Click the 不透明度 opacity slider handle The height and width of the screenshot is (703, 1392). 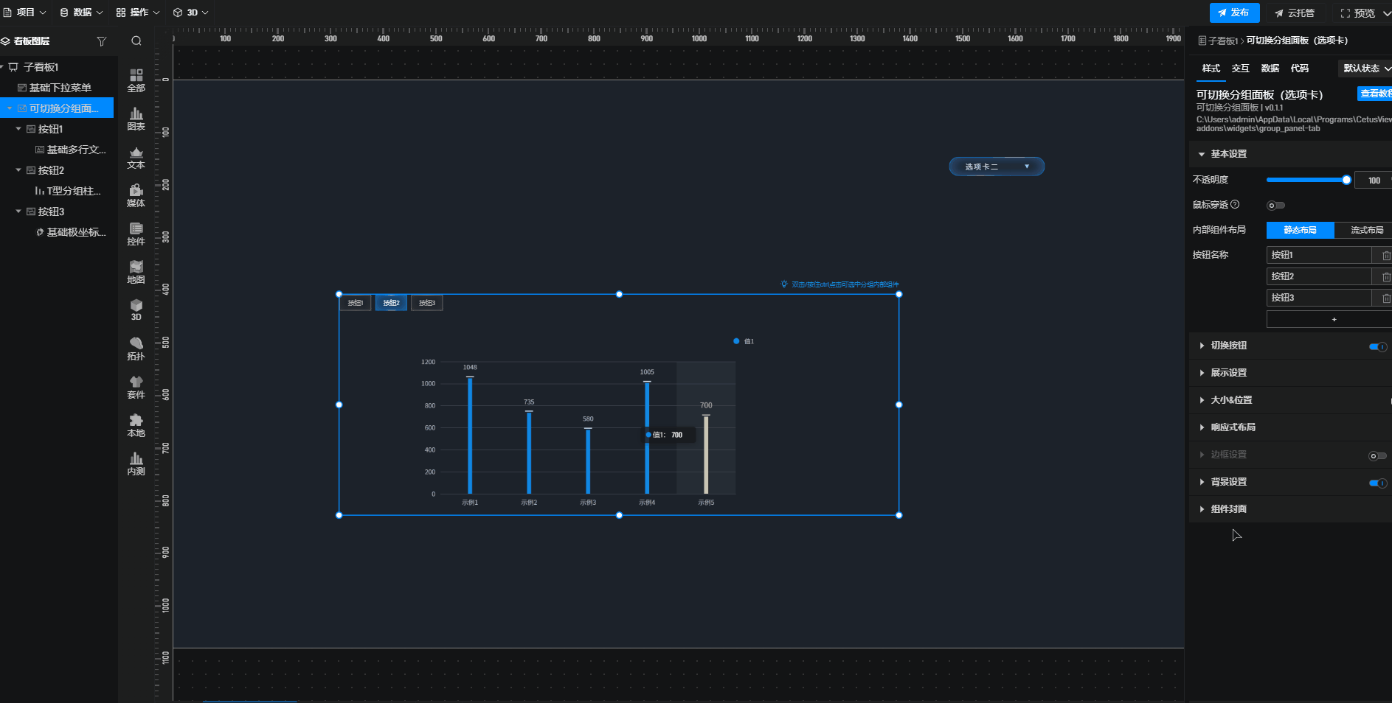(1346, 180)
